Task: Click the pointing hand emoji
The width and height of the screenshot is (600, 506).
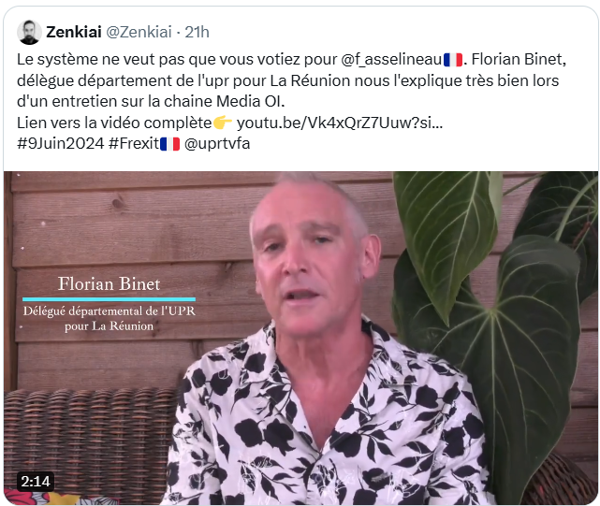Action: click(x=223, y=123)
